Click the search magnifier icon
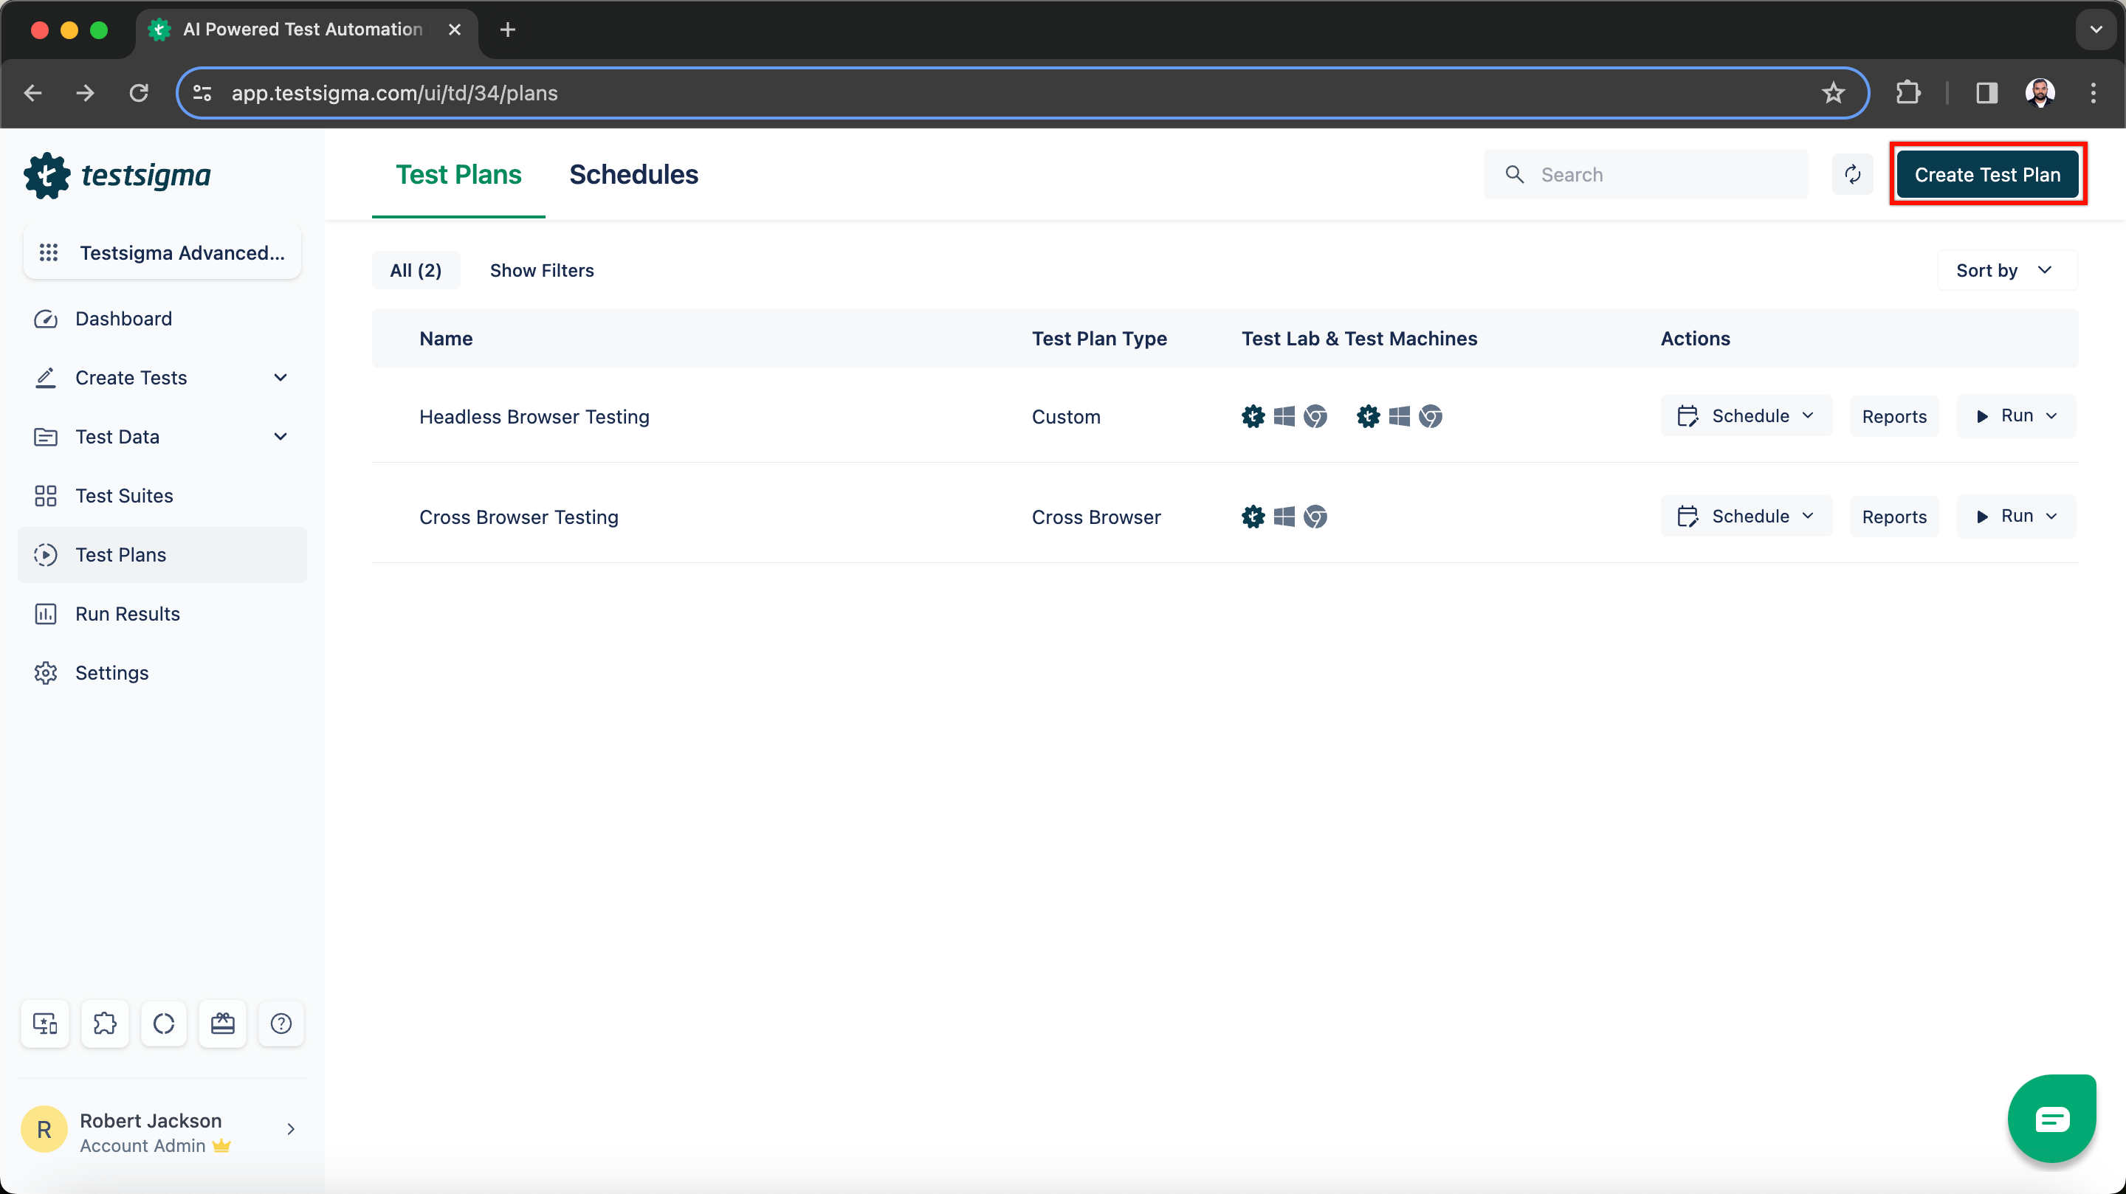Screen dimensions: 2126x1194 point(1515,174)
